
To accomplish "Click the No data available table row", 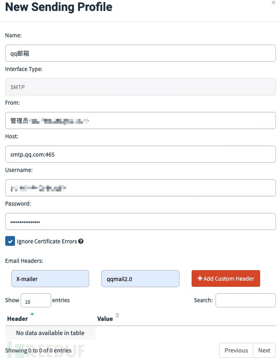I will point(50,333).
